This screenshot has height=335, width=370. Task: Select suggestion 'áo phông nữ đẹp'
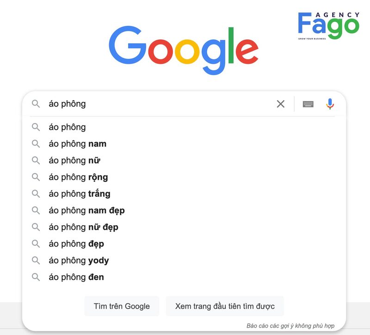pos(83,227)
